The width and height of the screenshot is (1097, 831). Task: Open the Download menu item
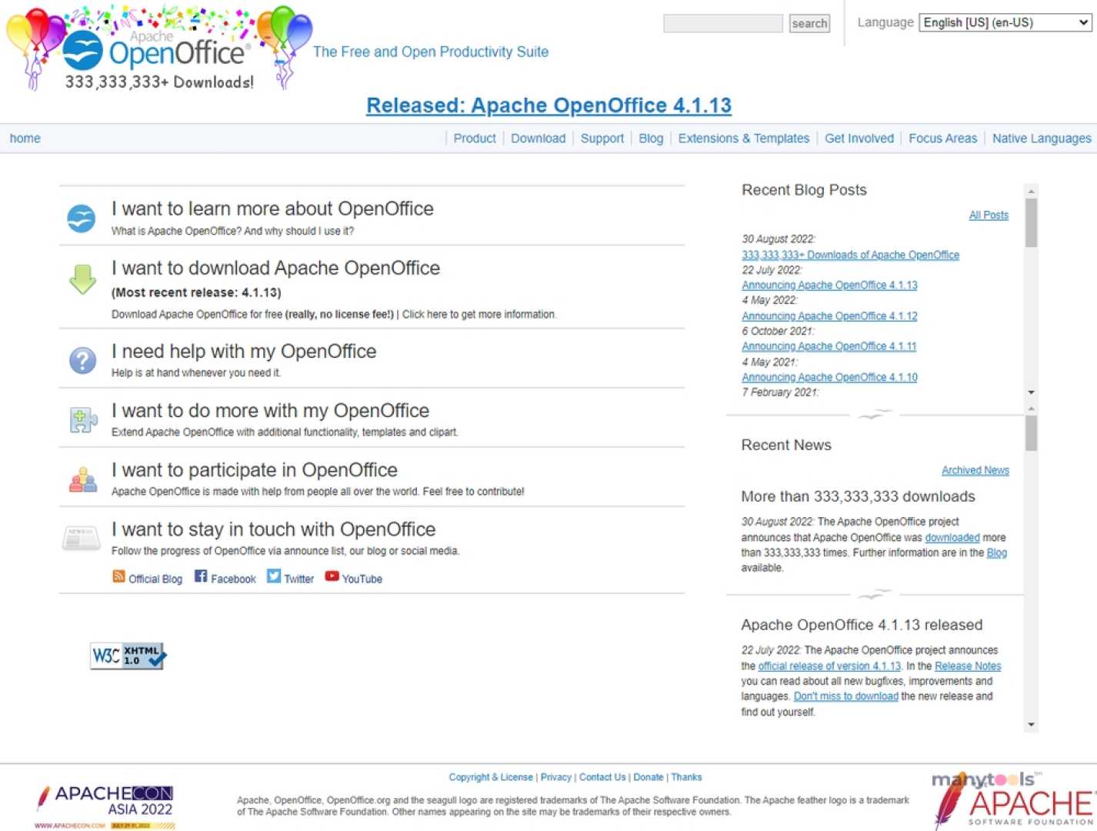[538, 138]
